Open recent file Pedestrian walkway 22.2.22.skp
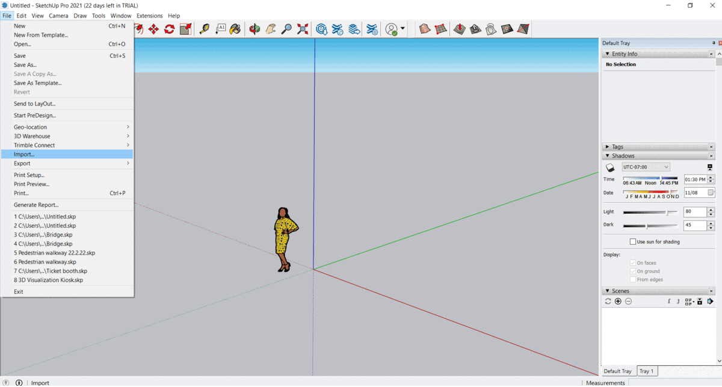This screenshot has height=387, width=722. 67,253
